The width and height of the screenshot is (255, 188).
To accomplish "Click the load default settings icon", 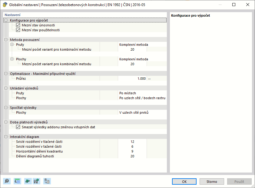I will [x=28, y=181].
